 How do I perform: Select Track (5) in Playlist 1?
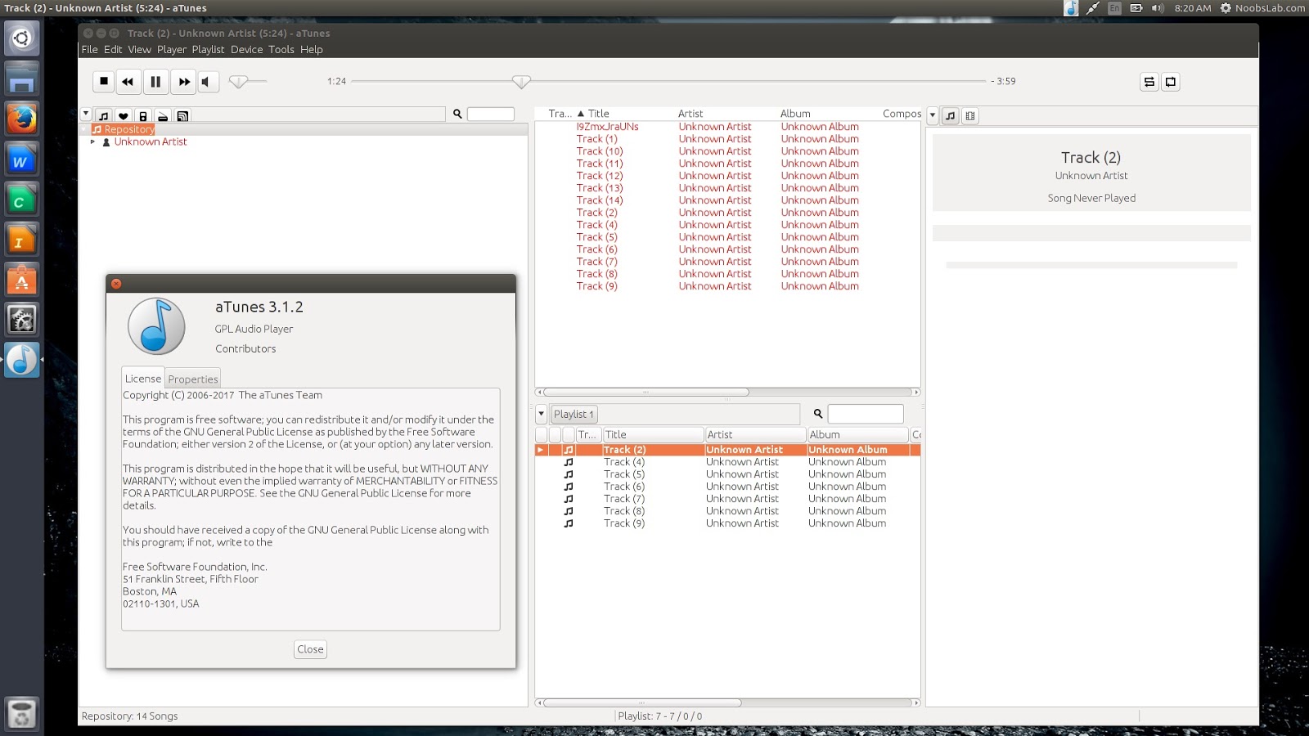tap(623, 473)
